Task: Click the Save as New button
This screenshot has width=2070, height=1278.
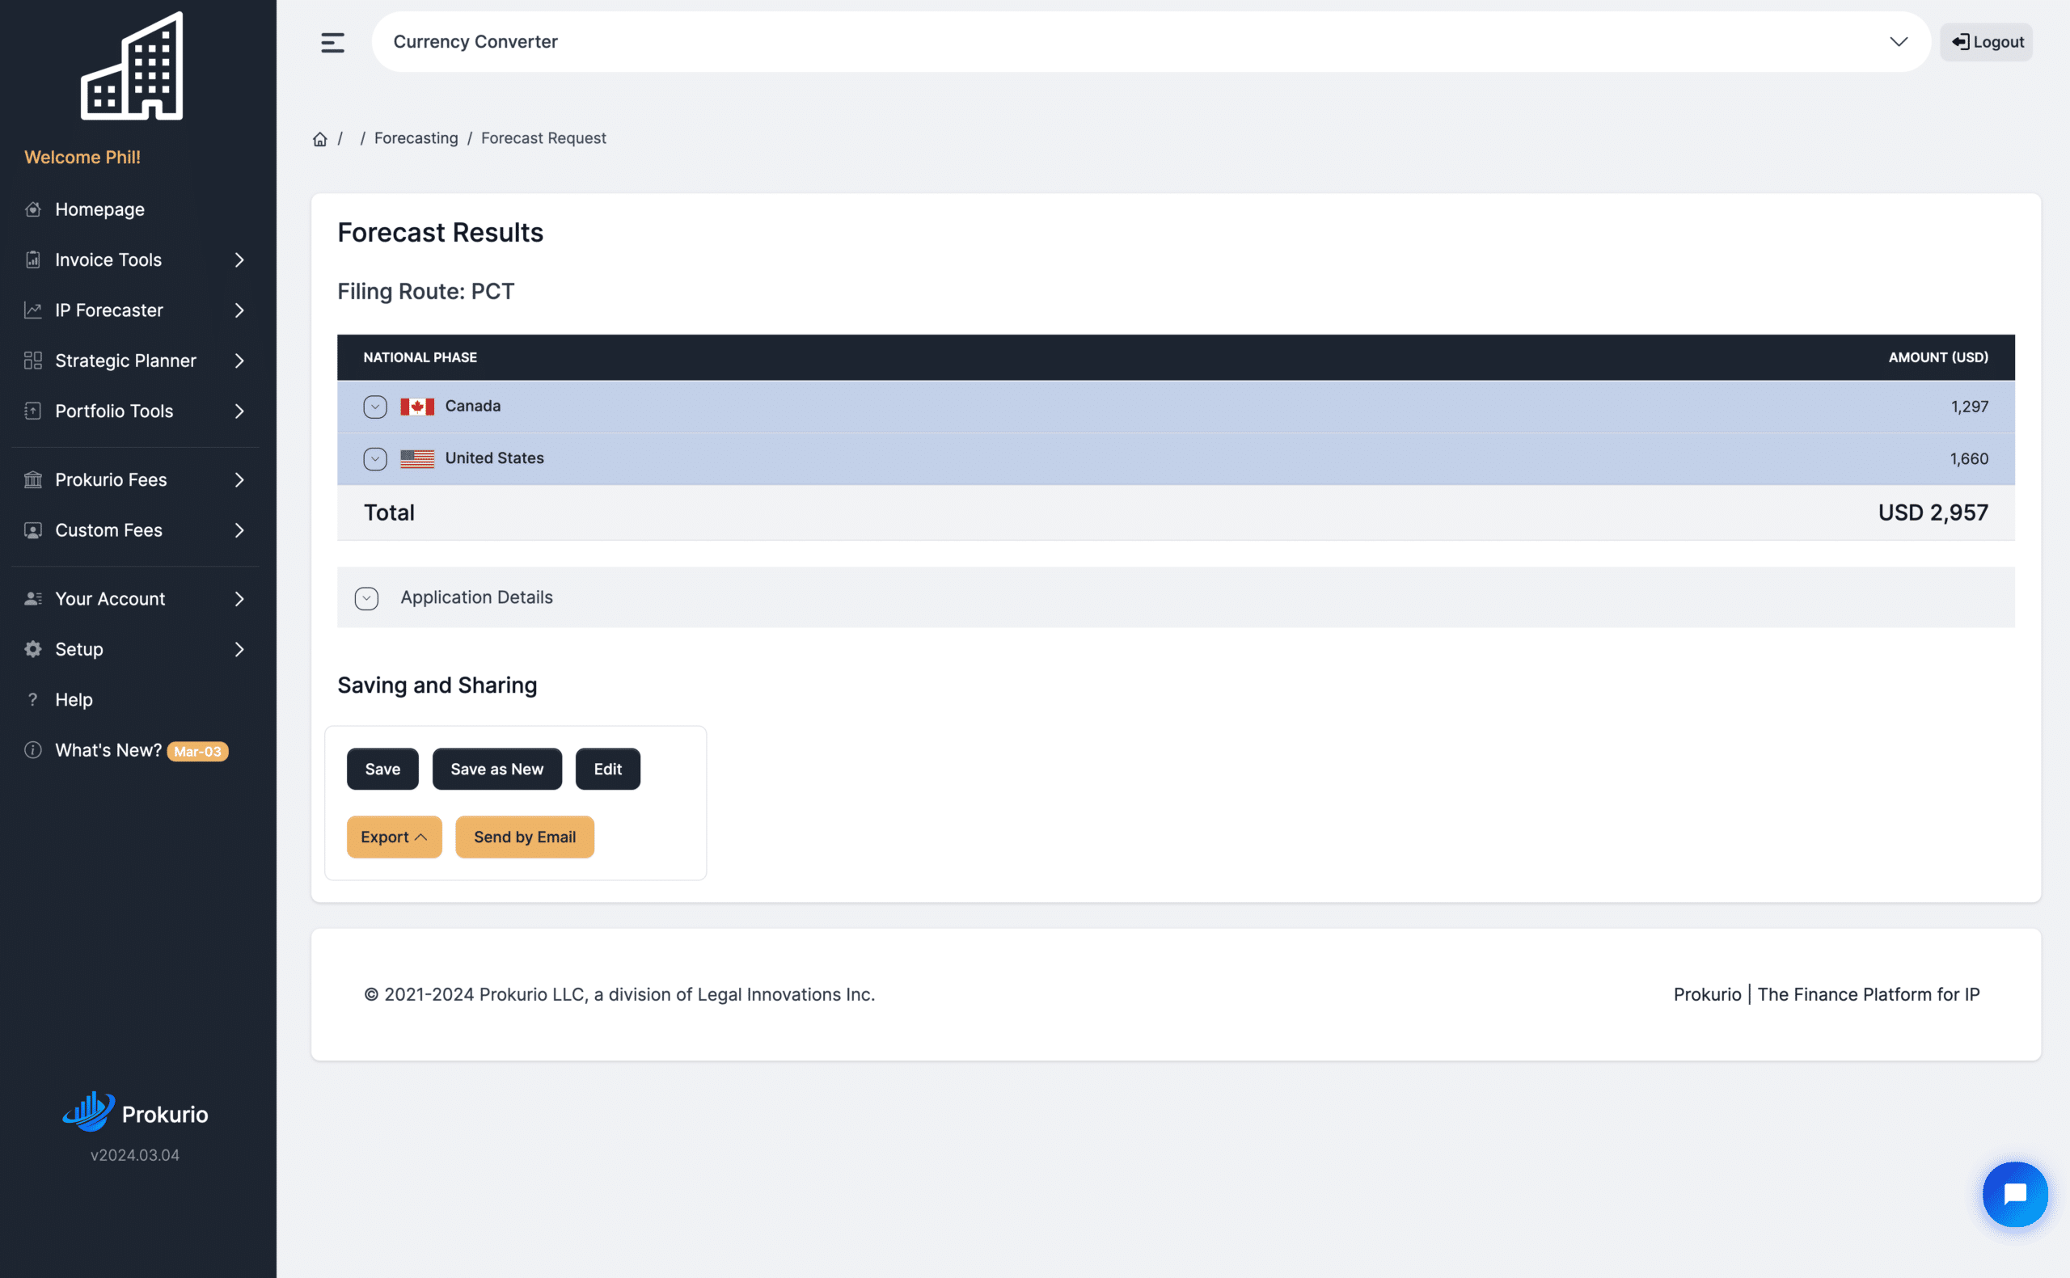Action: point(497,768)
